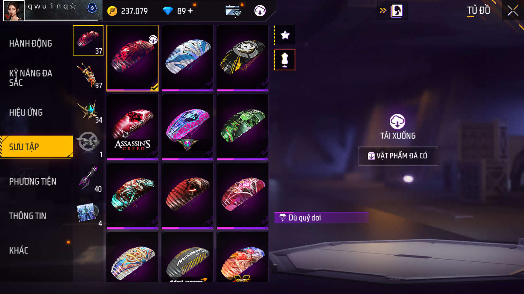Add diamonds with the plus button
Viewport: 524px width, 294px height.
[x=190, y=11]
